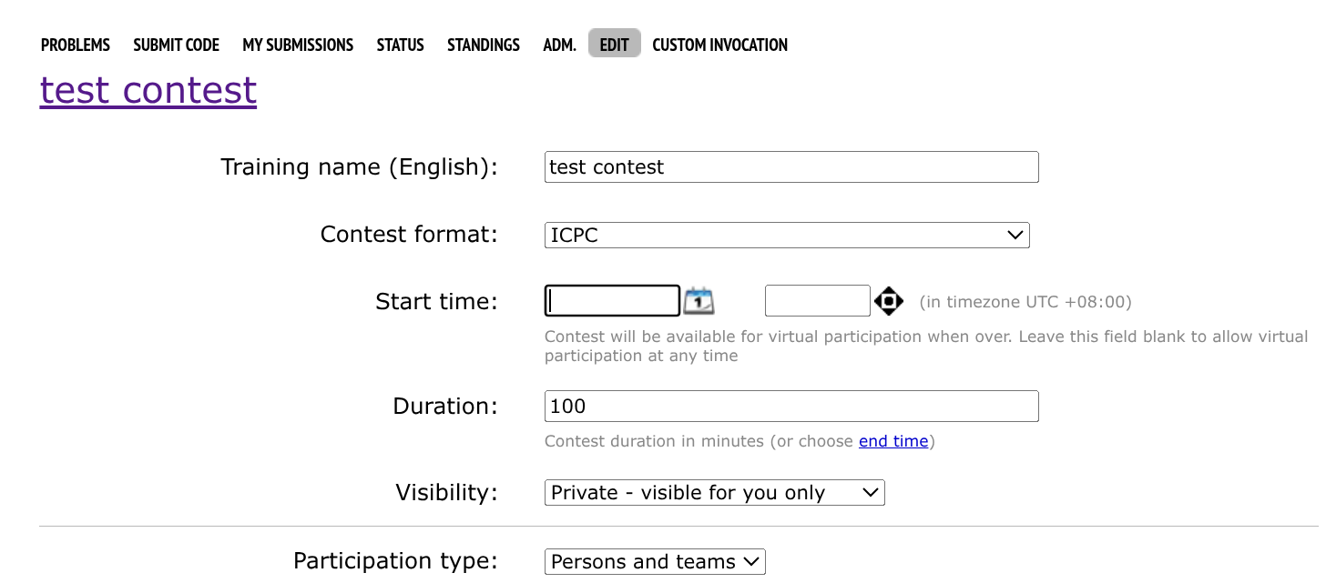Viewport: 1326px width, 583px height.
Task: Click the Start time clock-time field
Action: click(x=817, y=300)
